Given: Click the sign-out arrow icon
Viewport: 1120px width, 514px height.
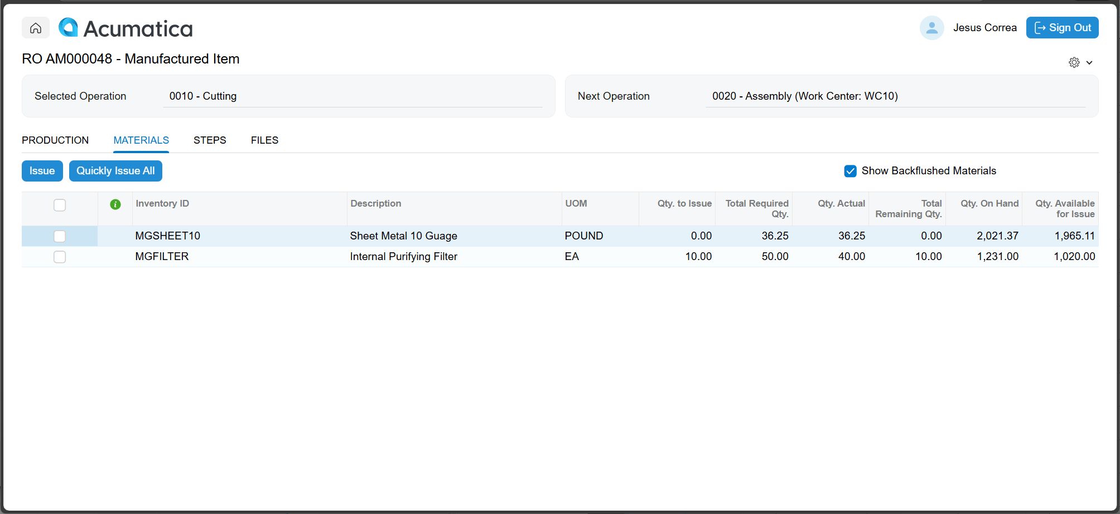Looking at the screenshot, I should pos(1040,27).
